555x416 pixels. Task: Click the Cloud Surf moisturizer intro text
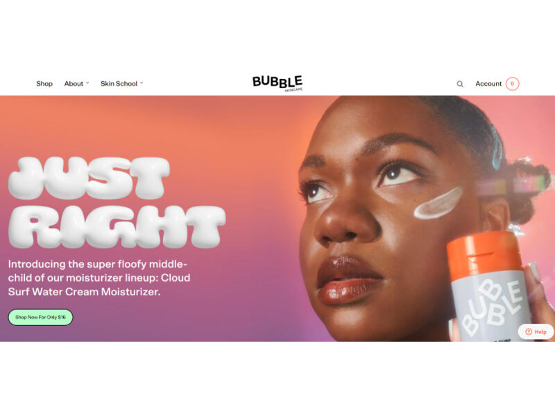coord(99,278)
